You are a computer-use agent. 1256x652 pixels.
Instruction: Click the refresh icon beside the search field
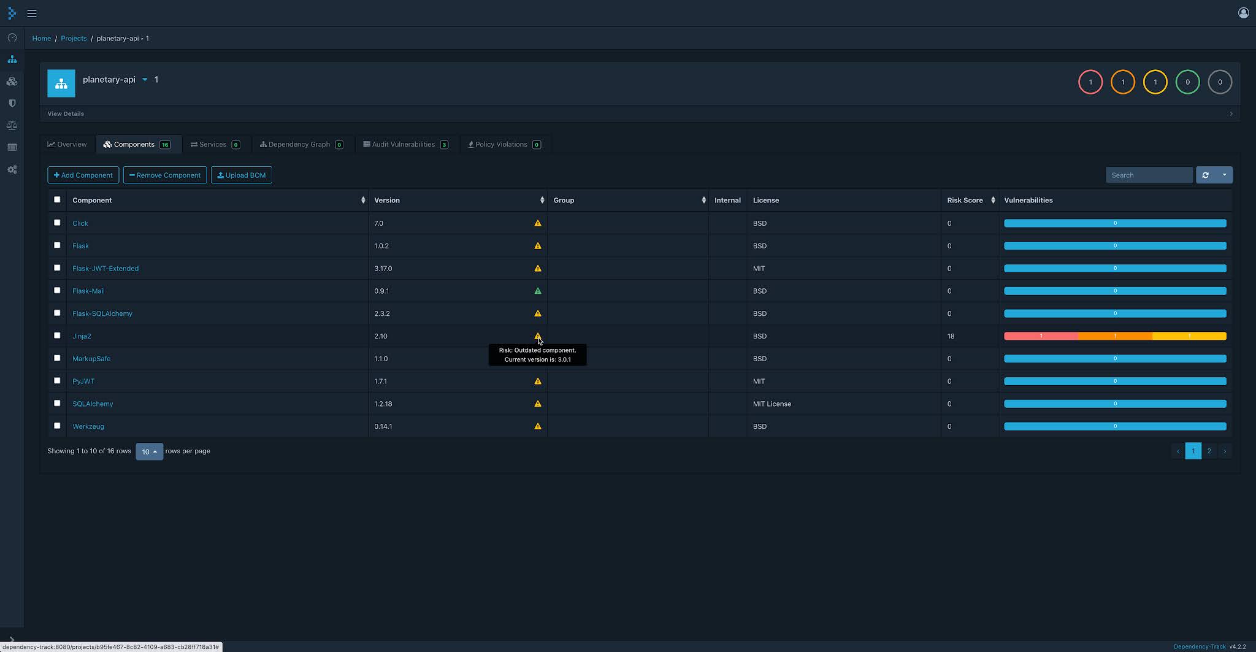tap(1206, 175)
